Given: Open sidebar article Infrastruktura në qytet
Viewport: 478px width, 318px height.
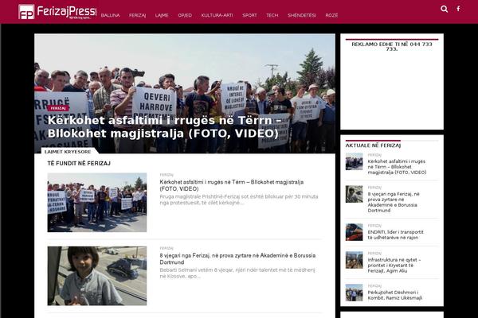Looking at the screenshot, I should click(394, 266).
